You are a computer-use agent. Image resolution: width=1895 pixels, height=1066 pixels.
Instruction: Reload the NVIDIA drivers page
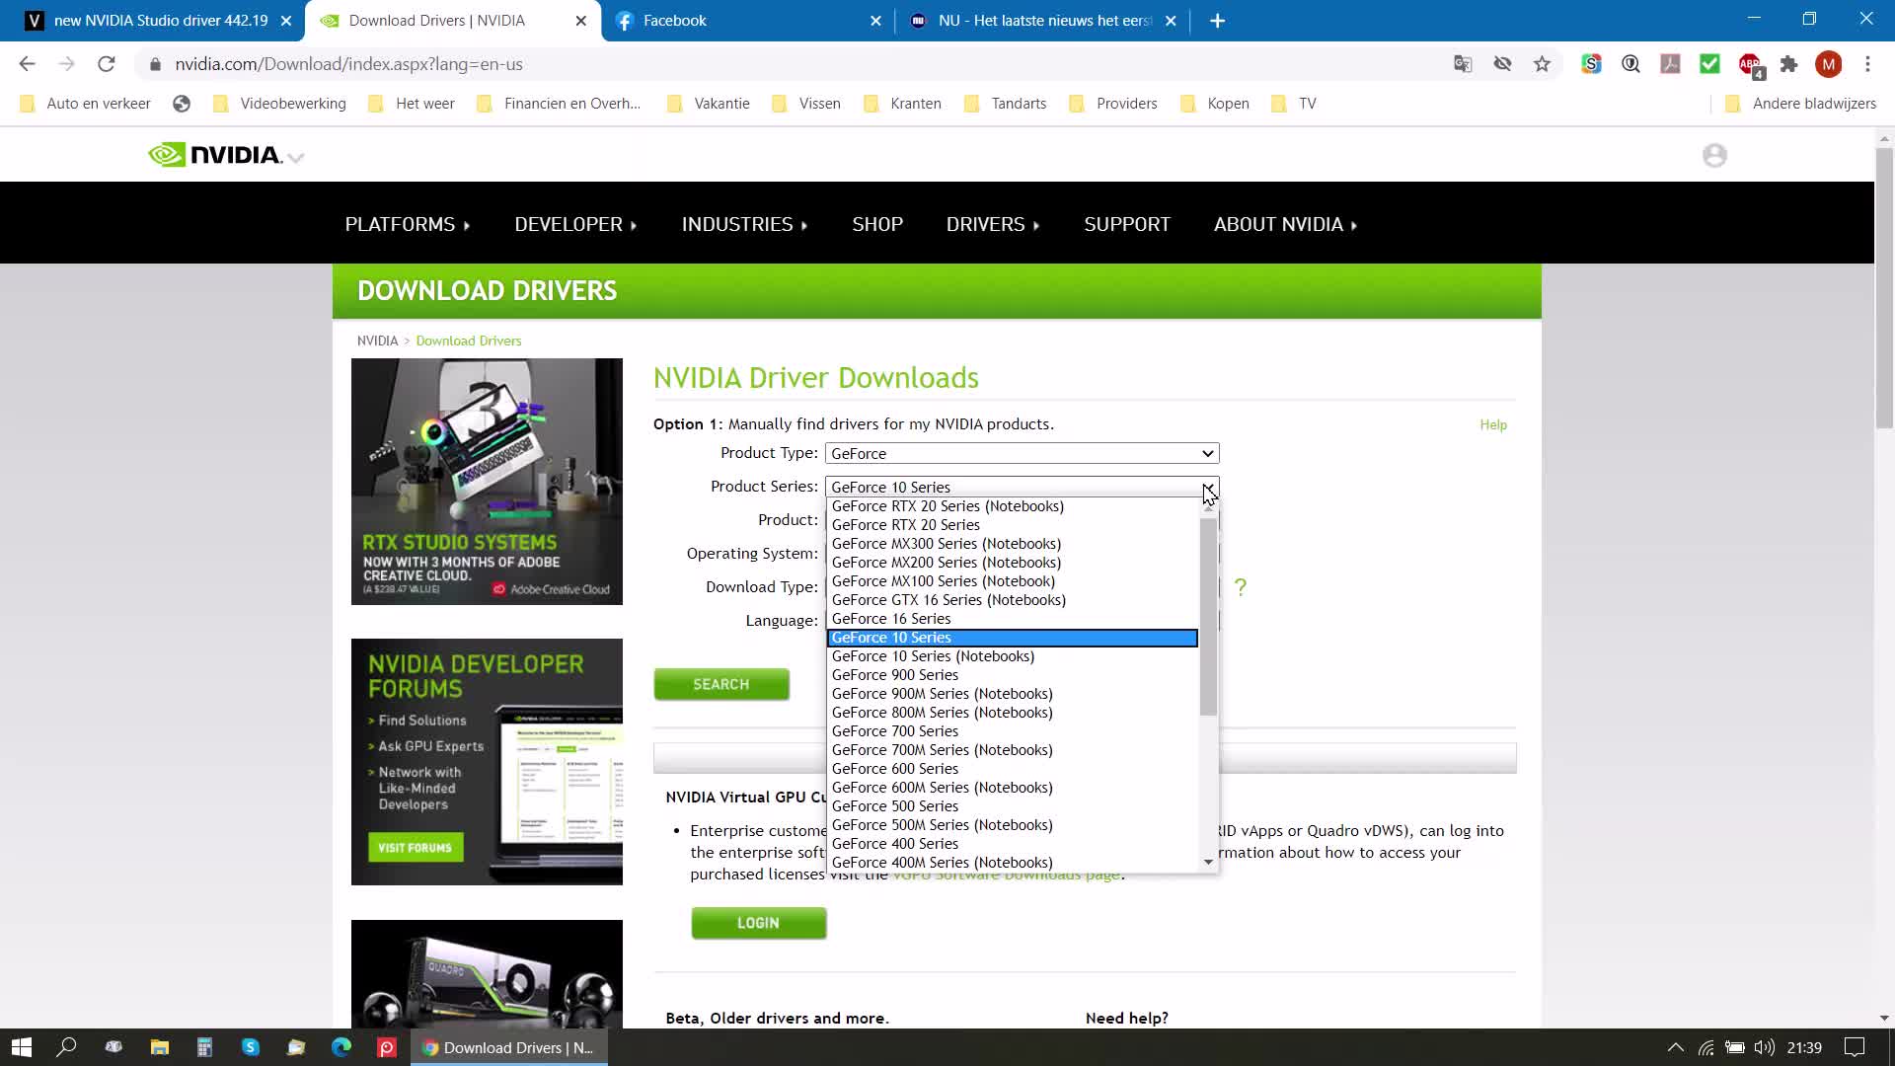[107, 64]
